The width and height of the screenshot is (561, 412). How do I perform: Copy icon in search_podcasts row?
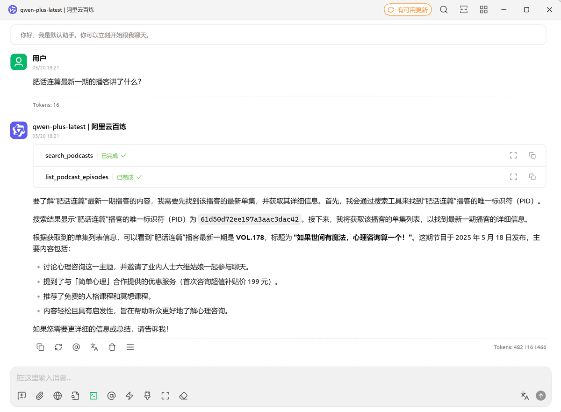[x=532, y=155]
